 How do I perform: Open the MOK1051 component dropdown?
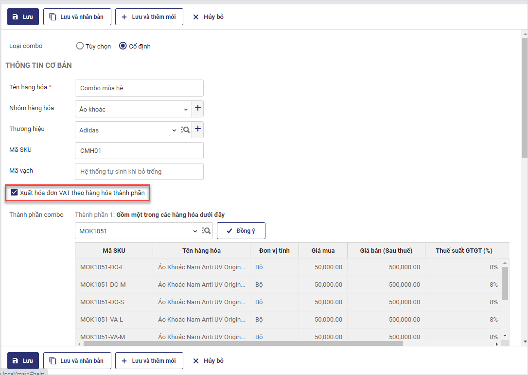(x=195, y=231)
